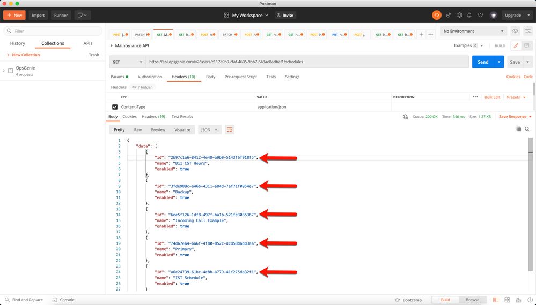Open tab options three-dots menu
The width and height of the screenshot is (536, 305).
[431, 34]
